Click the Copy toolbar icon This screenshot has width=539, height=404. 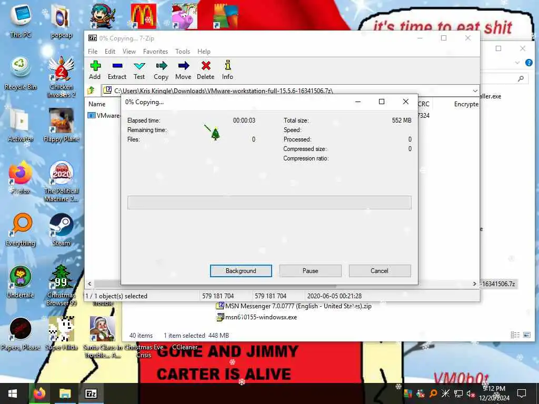click(x=161, y=70)
